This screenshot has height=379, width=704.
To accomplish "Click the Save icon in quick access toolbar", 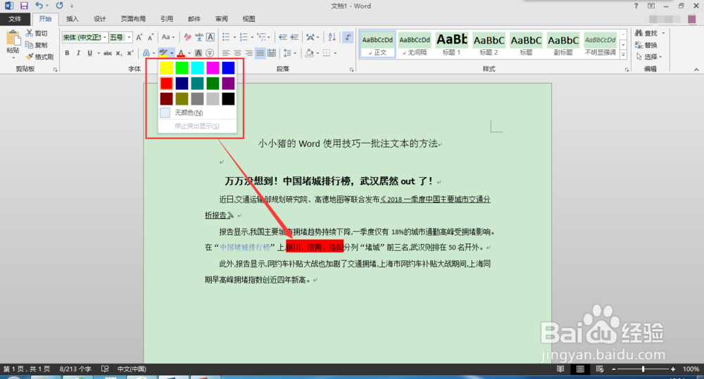I will click(x=24, y=6).
